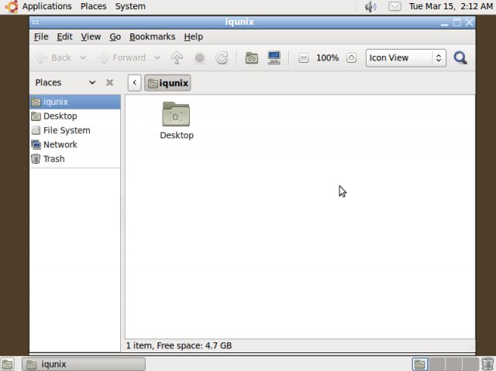This screenshot has width=496, height=371.
Task: Click the volume speaker icon
Action: tap(370, 6)
